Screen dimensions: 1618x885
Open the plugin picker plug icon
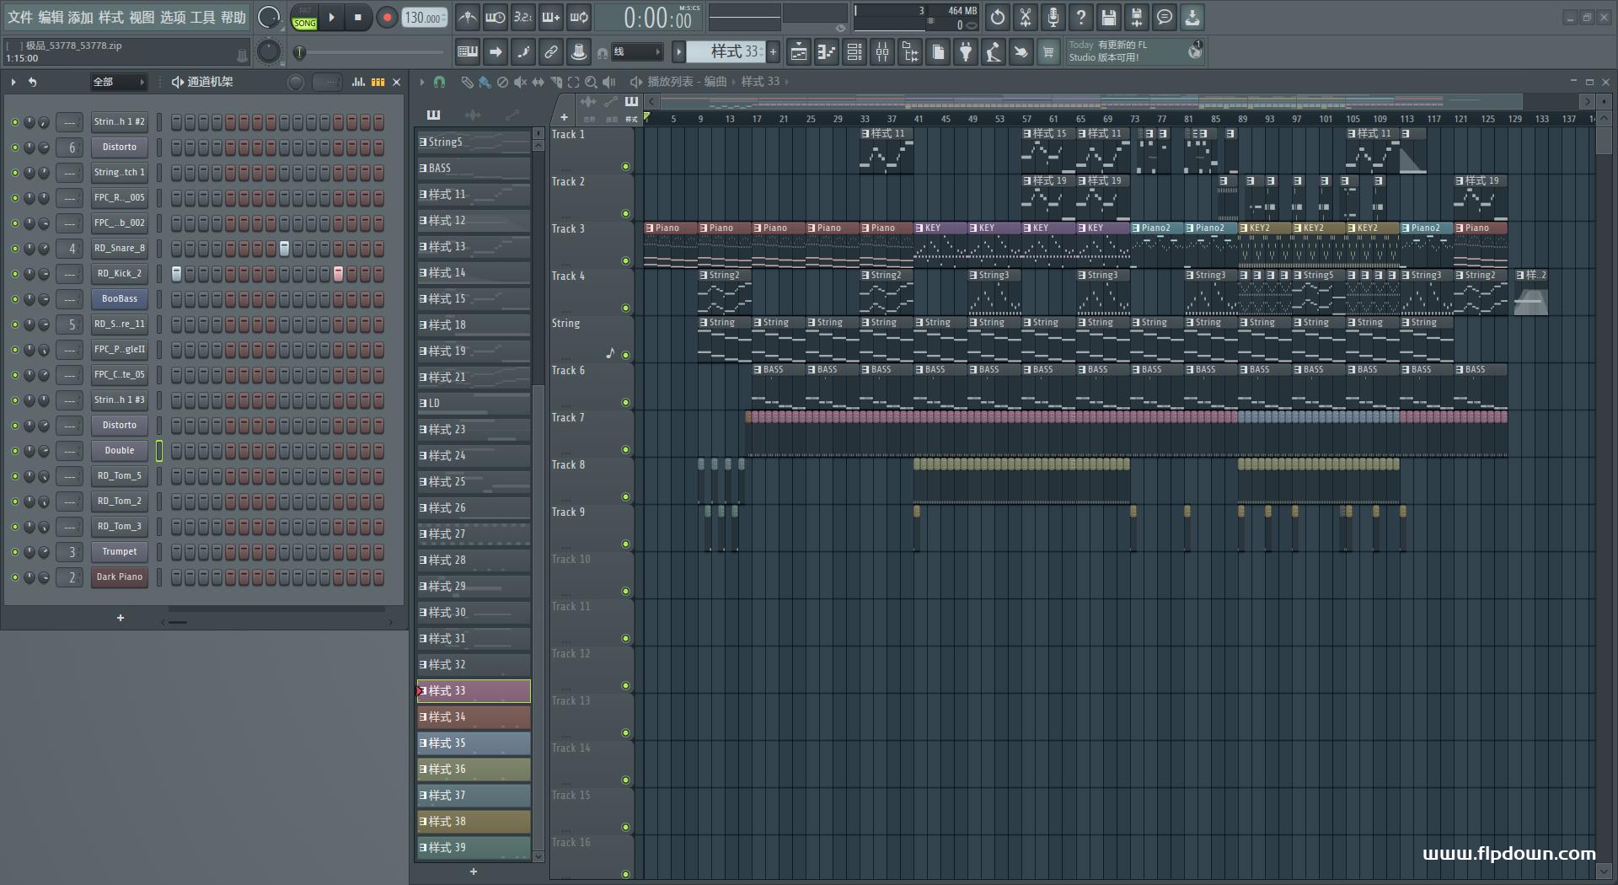coord(966,52)
